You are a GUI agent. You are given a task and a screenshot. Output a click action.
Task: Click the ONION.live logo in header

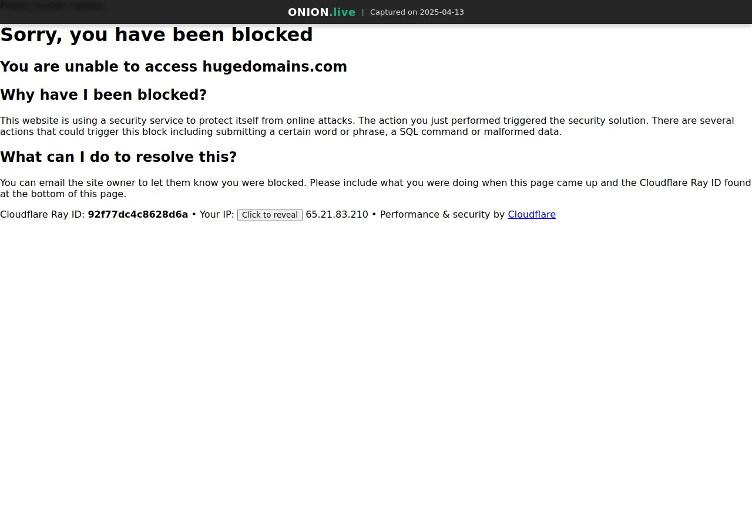321,12
